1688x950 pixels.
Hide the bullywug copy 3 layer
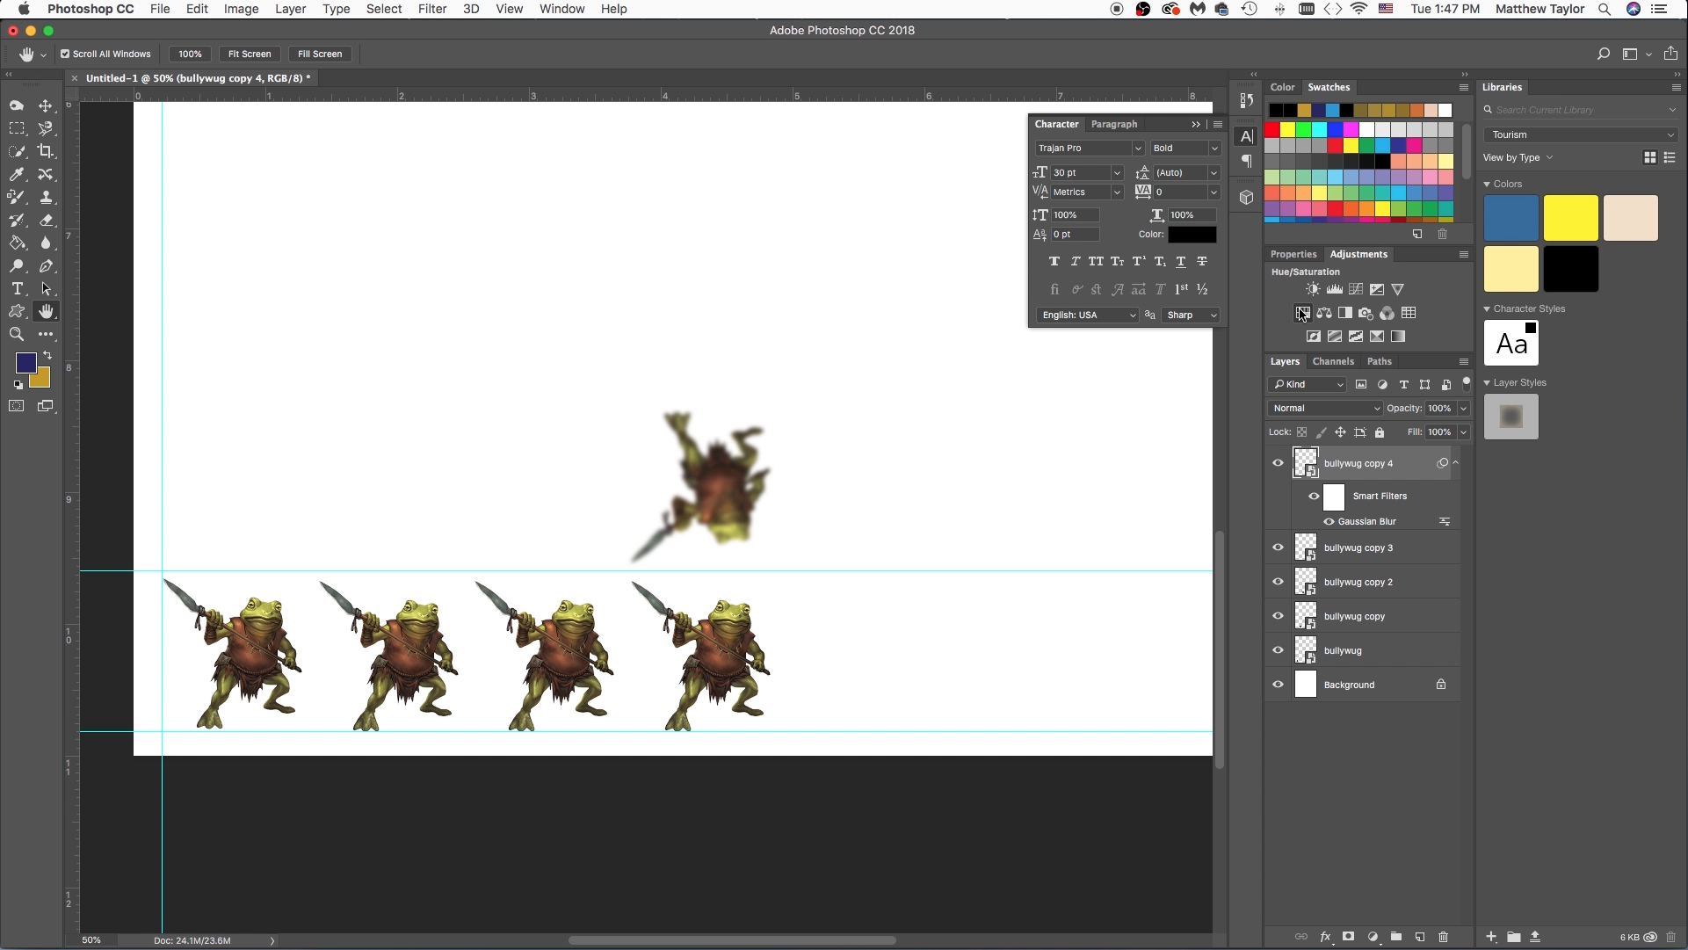1278,548
